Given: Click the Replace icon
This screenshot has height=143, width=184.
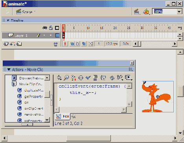Looking at the screenshot, I should pyautogui.click(x=74, y=78).
